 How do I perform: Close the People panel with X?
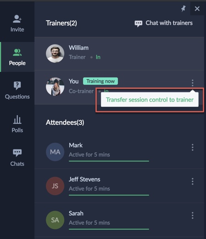coord(197,9)
